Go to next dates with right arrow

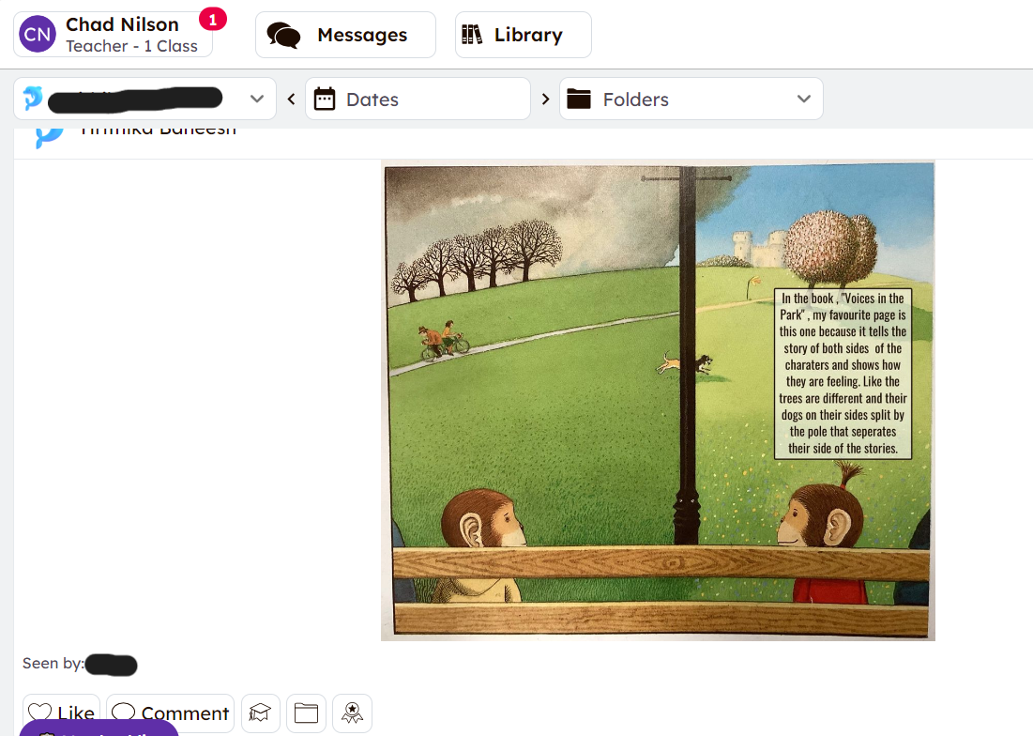(545, 99)
